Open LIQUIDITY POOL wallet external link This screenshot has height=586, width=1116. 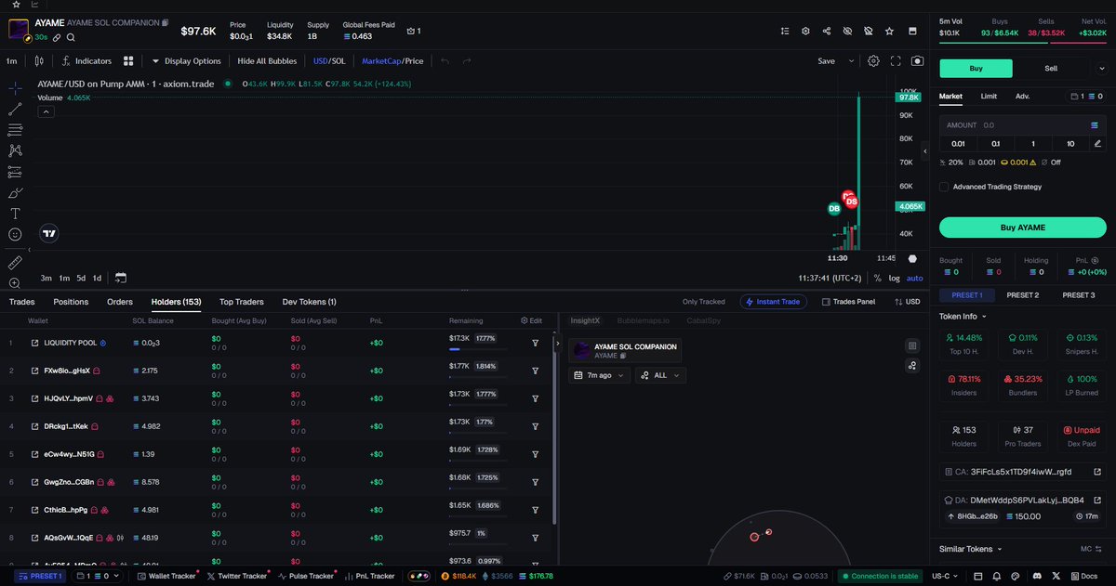35,343
